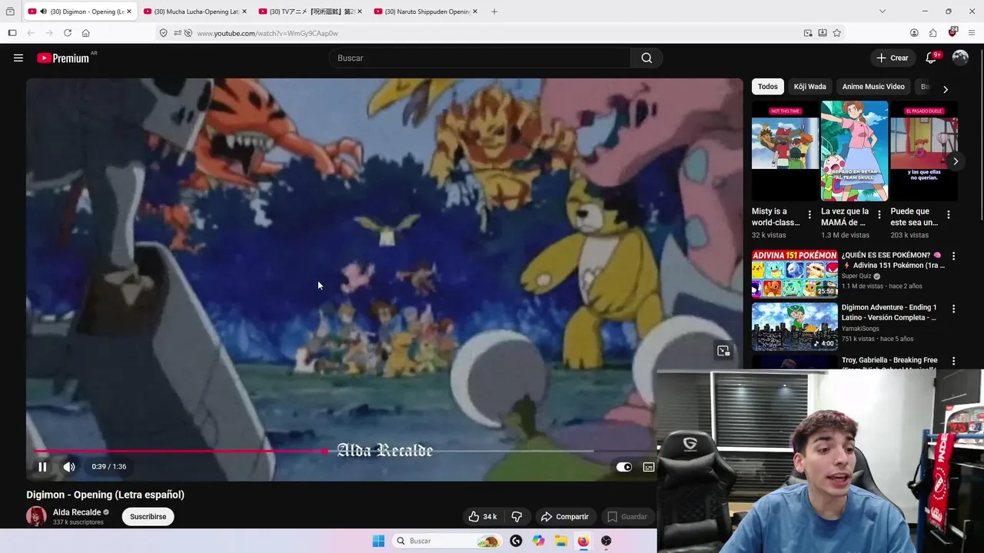
Task: Open options for 'Puede que este sea un' short
Action: [949, 215]
